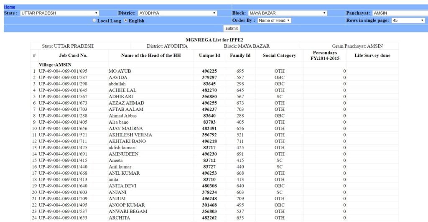Click the MGNREGA List for IPPE2 title
This screenshot has width=428, height=222.
(214, 40)
